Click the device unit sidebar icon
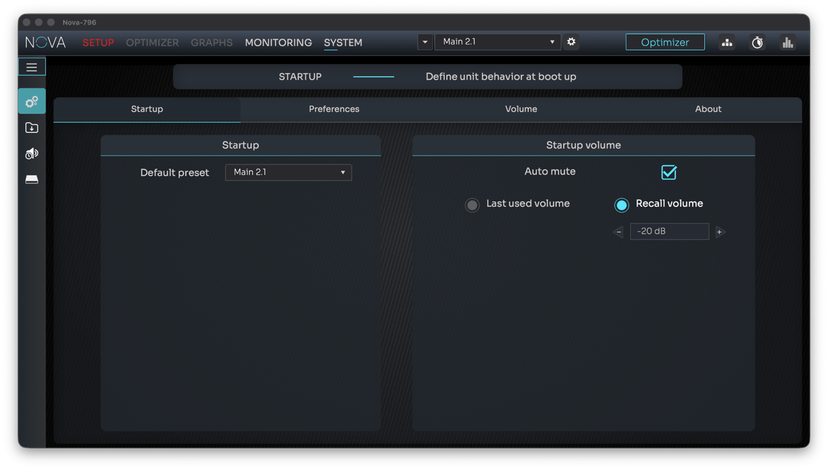 tap(32, 180)
